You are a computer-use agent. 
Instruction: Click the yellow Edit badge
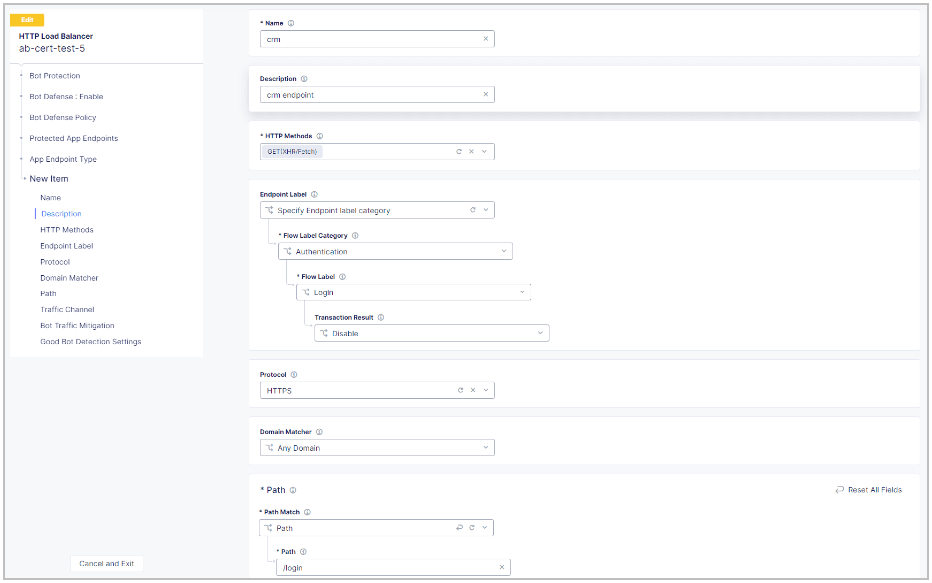point(27,20)
